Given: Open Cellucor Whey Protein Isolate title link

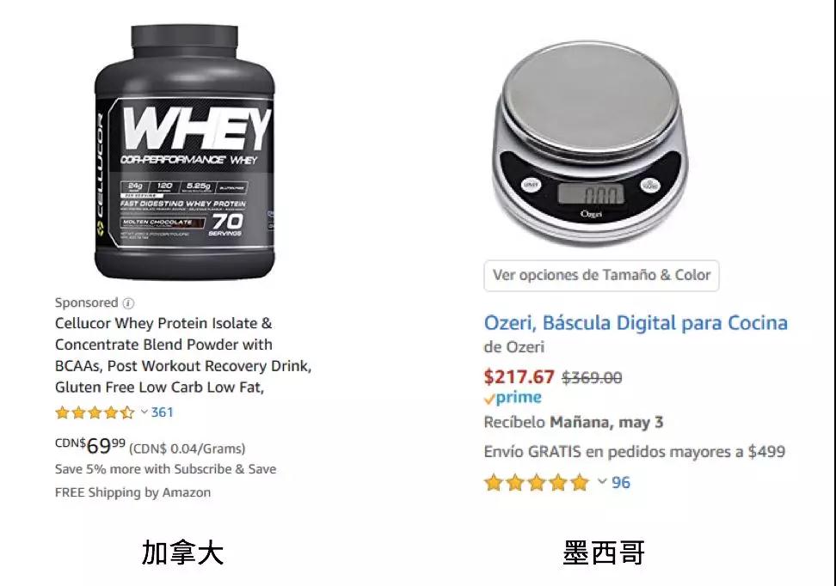Looking at the screenshot, I should coord(183,356).
